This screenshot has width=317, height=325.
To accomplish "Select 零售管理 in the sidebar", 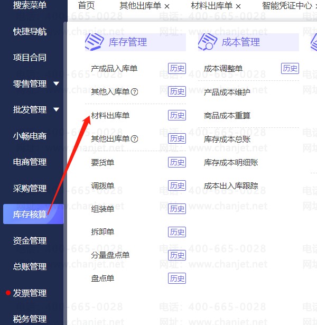I will pyautogui.click(x=30, y=84).
